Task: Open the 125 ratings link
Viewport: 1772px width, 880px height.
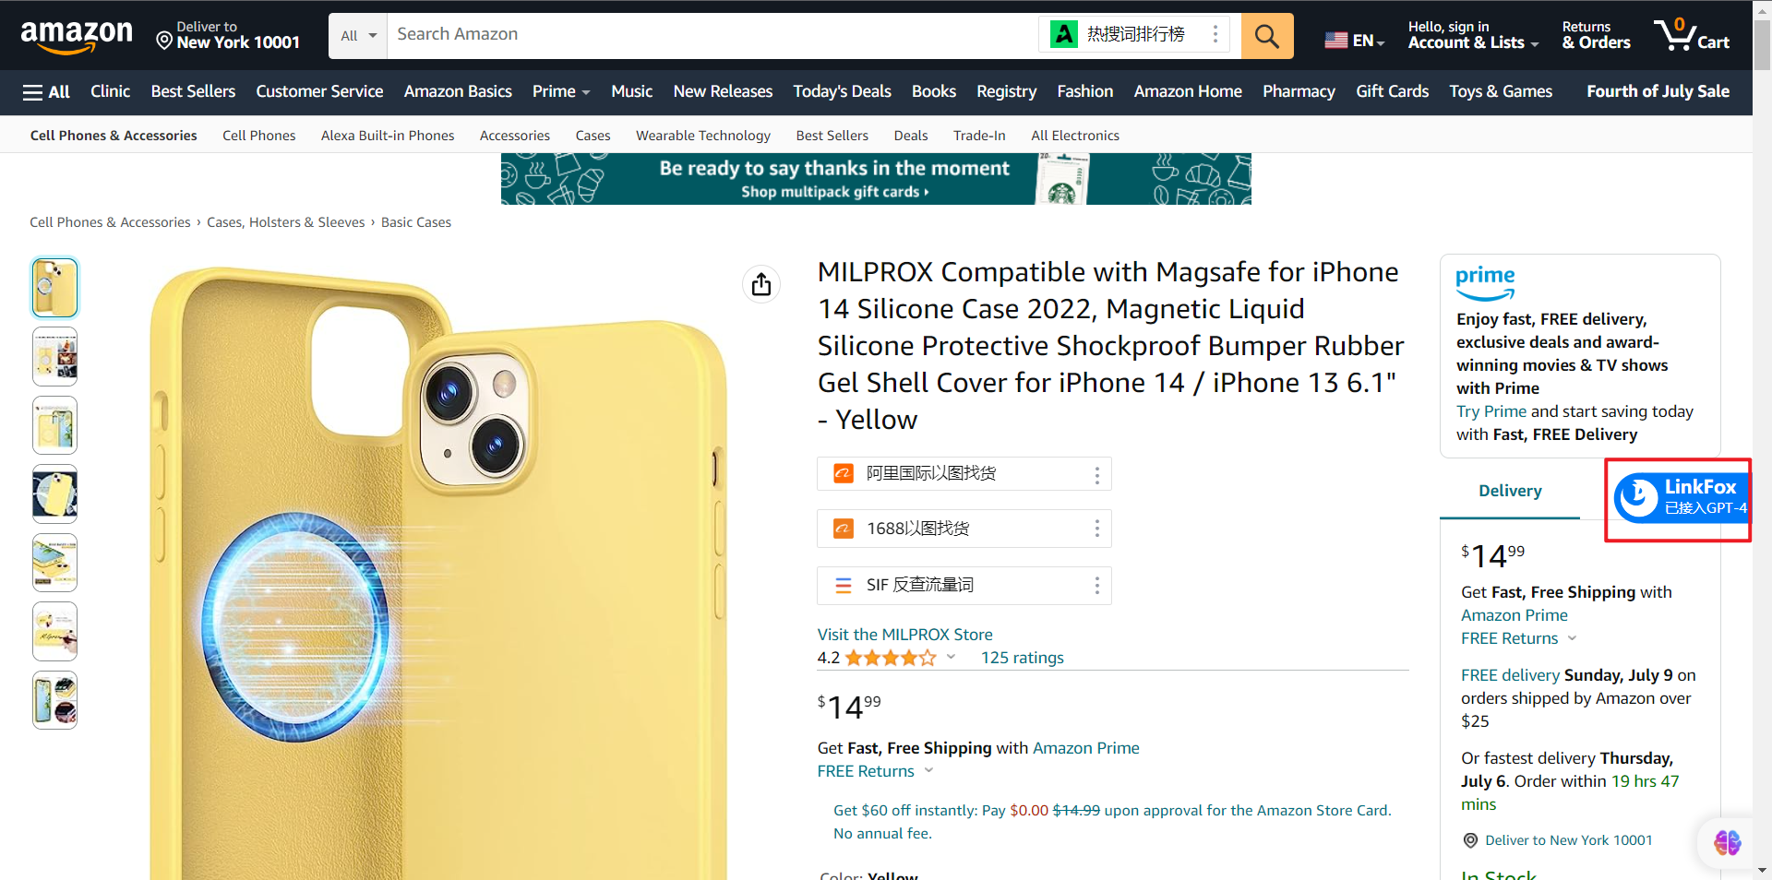Action: (x=1022, y=658)
